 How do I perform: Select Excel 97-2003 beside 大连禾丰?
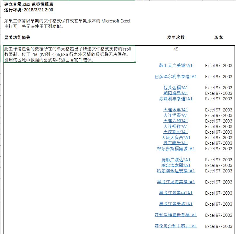tap(218, 110)
